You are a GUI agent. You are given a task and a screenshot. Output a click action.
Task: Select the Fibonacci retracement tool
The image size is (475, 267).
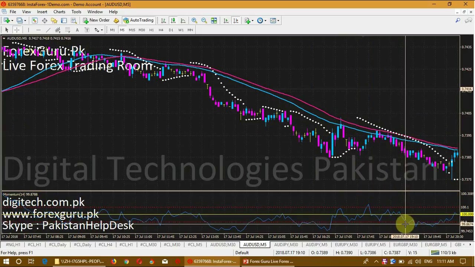point(68,30)
